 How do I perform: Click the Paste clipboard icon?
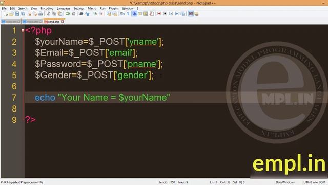[x=60, y=14]
